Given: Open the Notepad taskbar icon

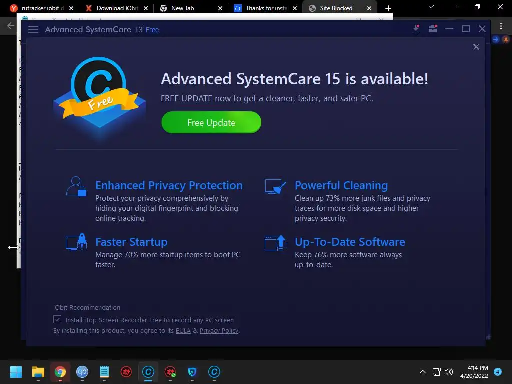Looking at the screenshot, I should (104, 372).
